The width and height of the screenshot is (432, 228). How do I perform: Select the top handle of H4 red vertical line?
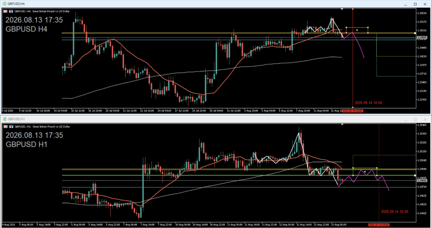click(353, 9)
